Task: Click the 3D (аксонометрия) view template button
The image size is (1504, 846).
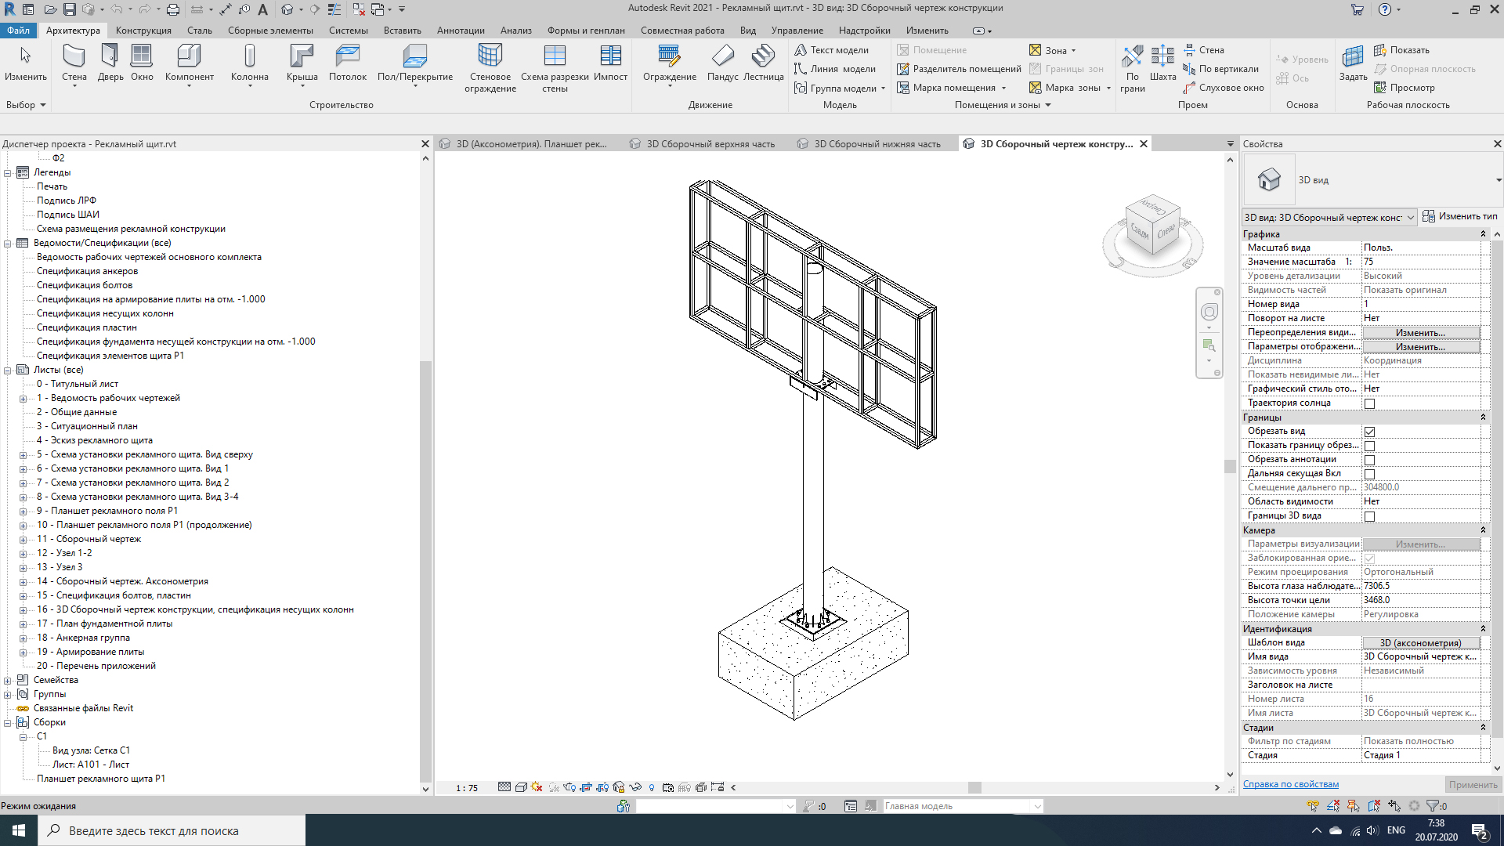Action: tap(1420, 643)
